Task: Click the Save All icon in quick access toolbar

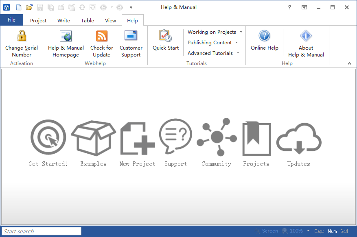Action: (50, 7)
